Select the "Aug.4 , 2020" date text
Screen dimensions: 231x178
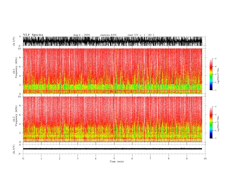[x=81, y=35]
